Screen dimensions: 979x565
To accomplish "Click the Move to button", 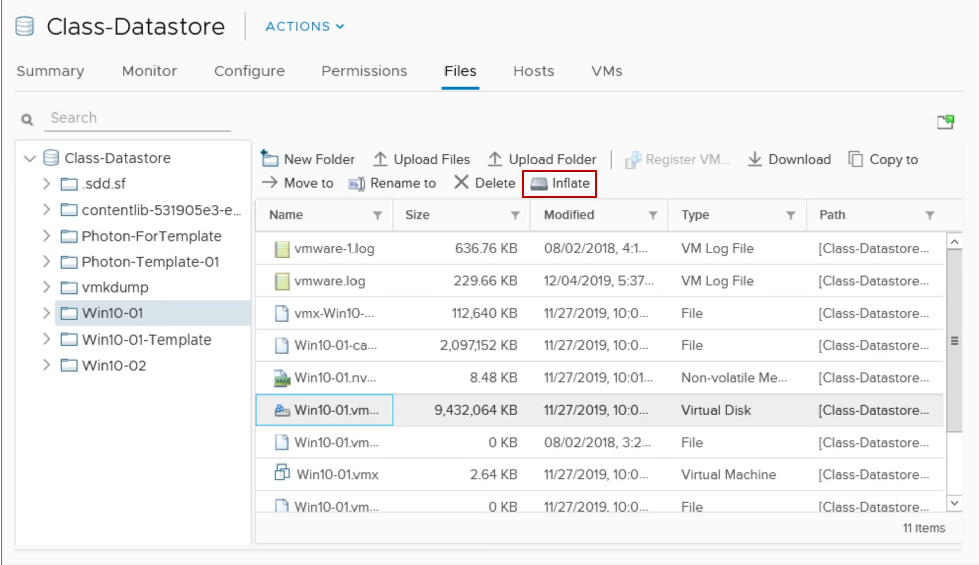I will (x=298, y=183).
